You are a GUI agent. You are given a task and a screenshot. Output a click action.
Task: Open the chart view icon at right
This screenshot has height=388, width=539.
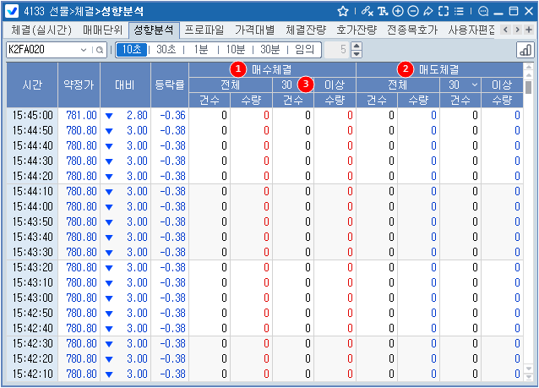(x=524, y=50)
